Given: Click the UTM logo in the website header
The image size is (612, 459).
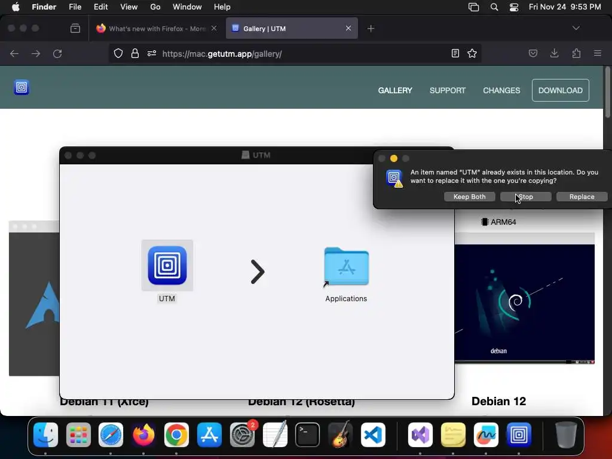Looking at the screenshot, I should (22, 87).
